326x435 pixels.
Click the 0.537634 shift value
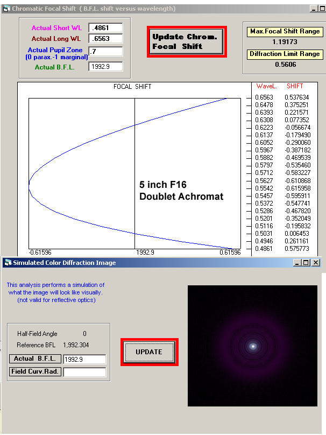[x=296, y=97]
